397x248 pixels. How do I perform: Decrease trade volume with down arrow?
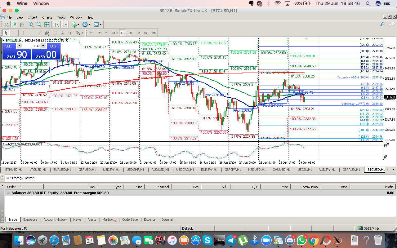pos(19,46)
